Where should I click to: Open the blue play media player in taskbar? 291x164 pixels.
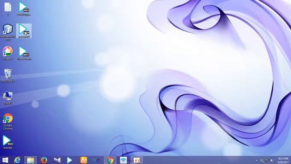(70, 160)
